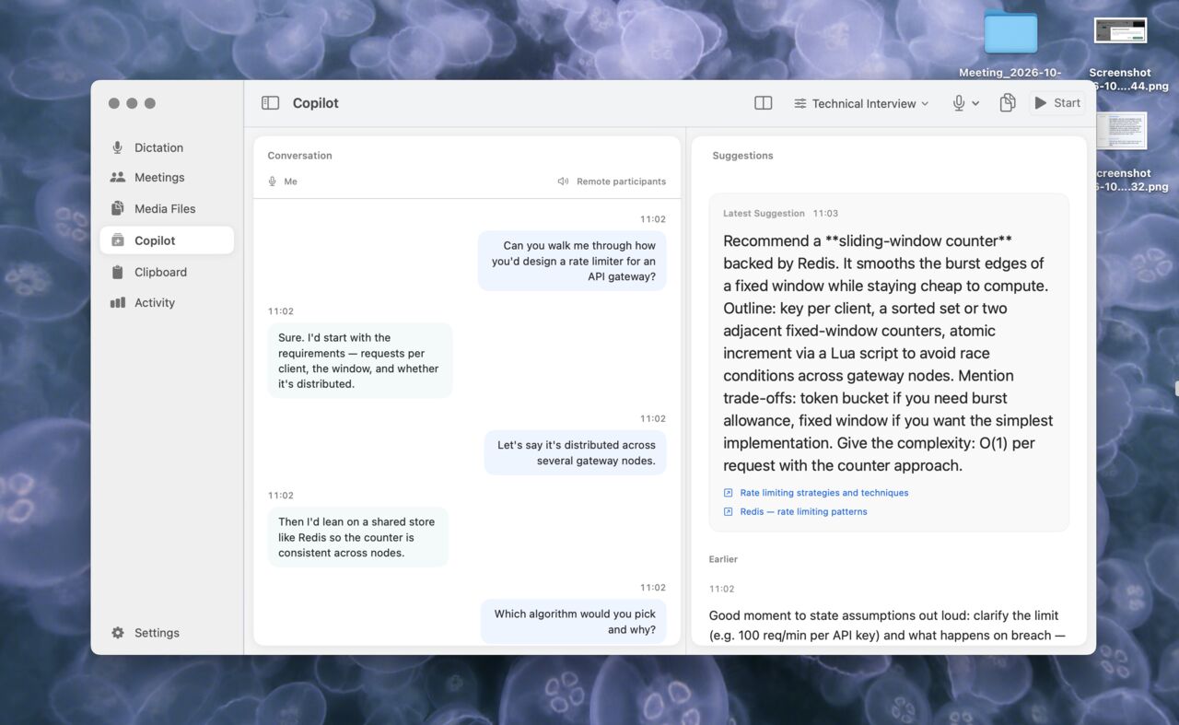This screenshot has width=1179, height=725.
Task: Click external link icon beside Redis patterns
Action: click(729, 511)
